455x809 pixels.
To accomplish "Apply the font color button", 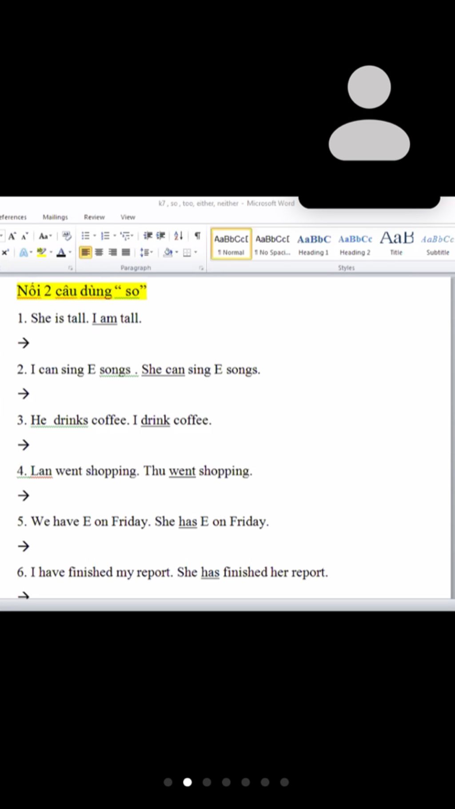I will point(61,252).
